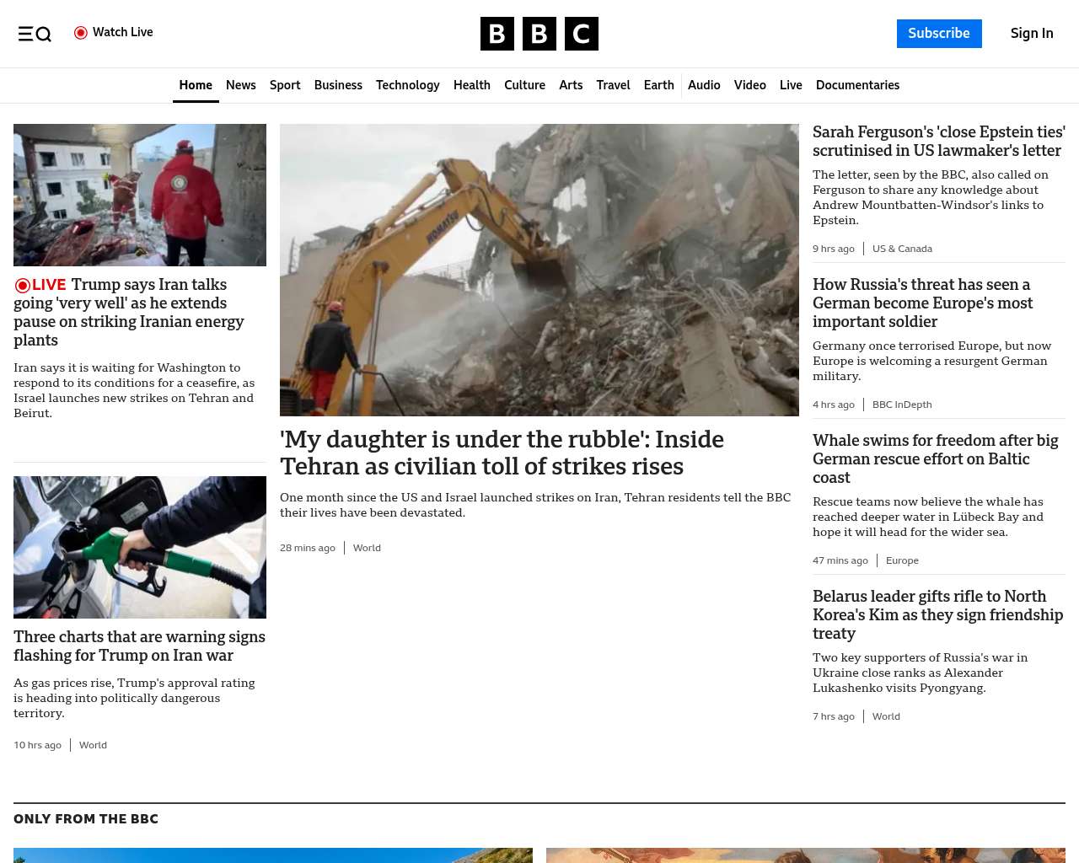This screenshot has height=863, width=1079.
Task: Open the Tehran rubble excavator photo
Action: point(539,270)
